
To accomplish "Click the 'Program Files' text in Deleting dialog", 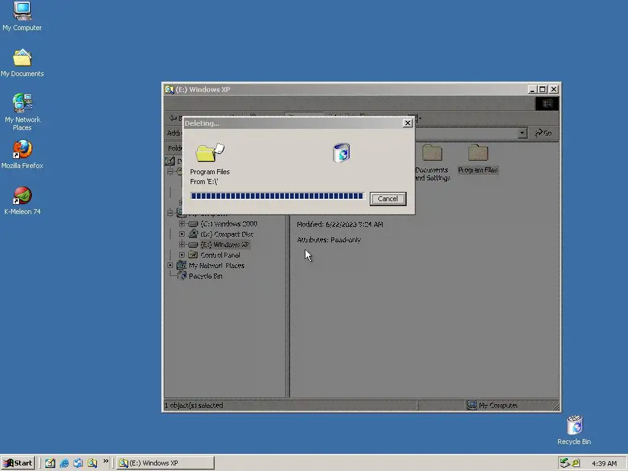I will point(210,172).
